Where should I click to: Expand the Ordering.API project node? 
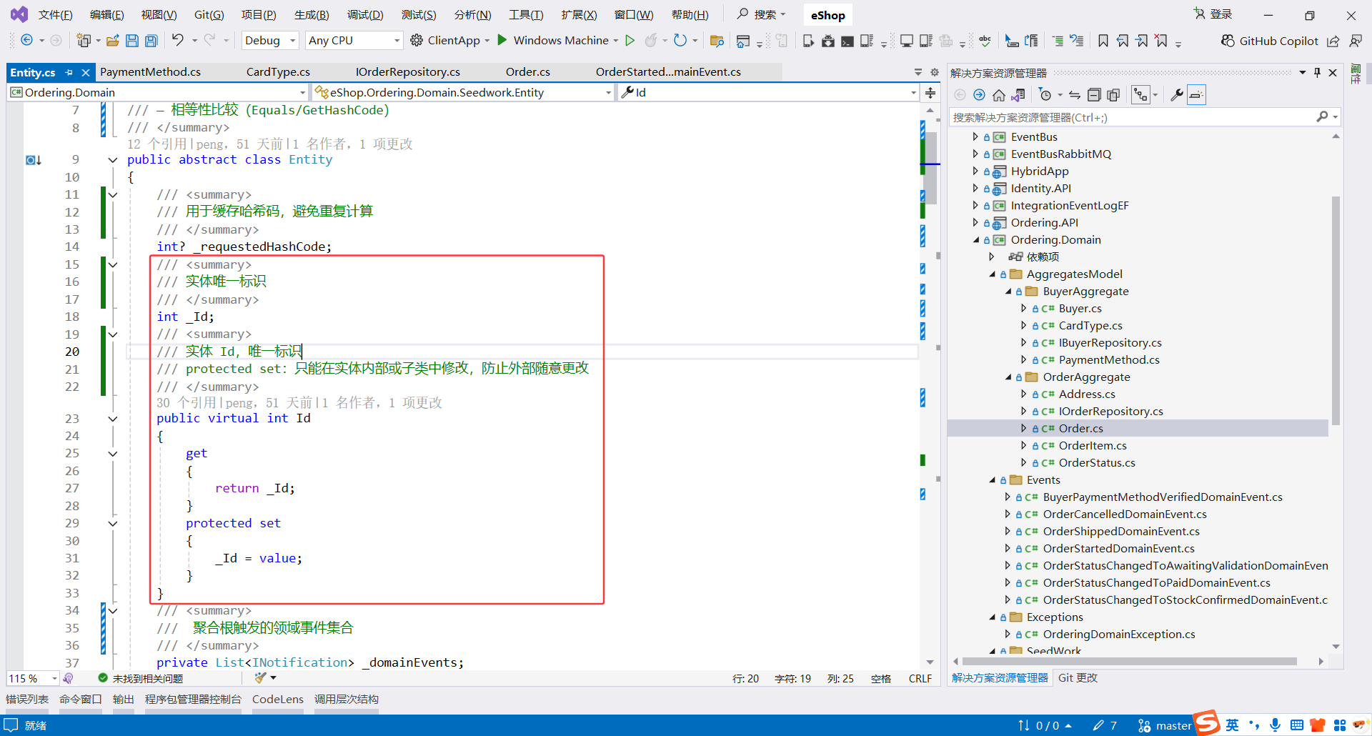975,222
